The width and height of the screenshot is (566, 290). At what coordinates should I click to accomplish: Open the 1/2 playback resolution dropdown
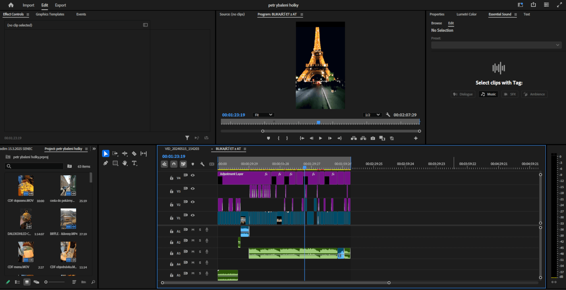pyautogui.click(x=372, y=114)
